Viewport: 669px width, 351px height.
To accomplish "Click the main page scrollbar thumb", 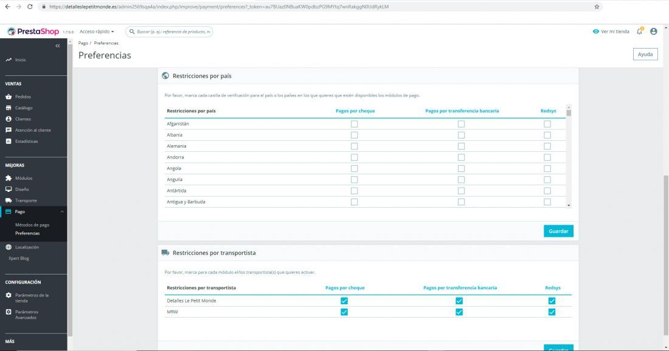I will tap(666, 254).
